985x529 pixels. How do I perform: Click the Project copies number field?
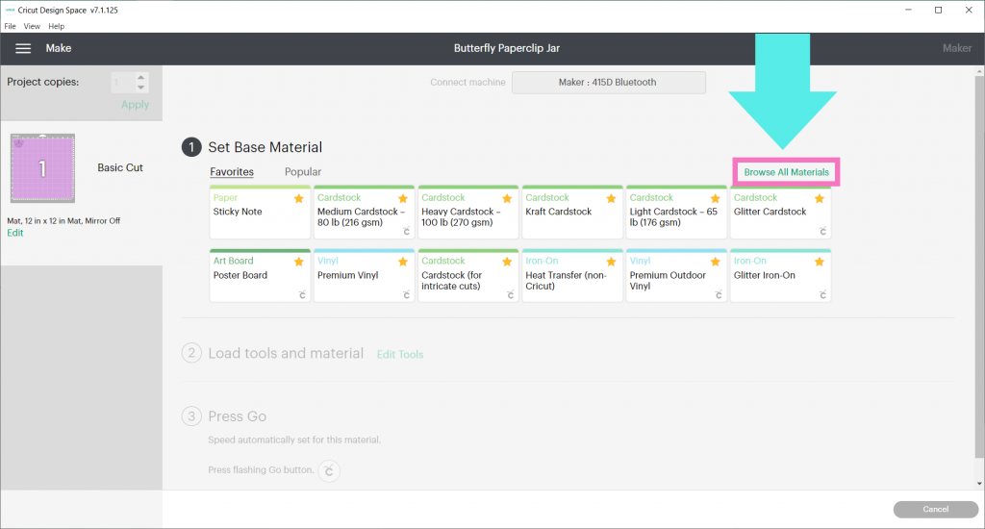pos(123,83)
